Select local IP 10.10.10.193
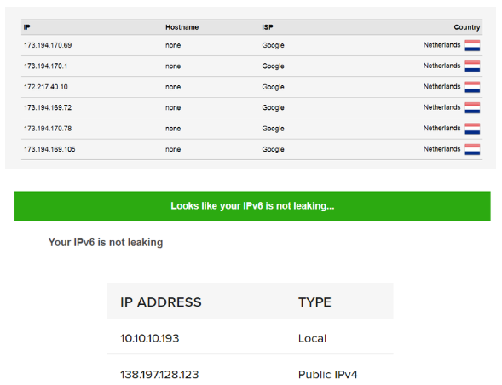The image size is (502, 385). [149, 339]
